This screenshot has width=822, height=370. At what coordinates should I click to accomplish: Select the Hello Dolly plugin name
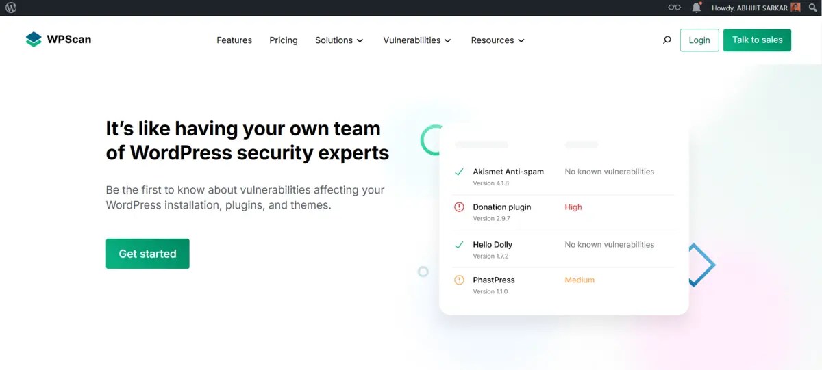tap(493, 244)
